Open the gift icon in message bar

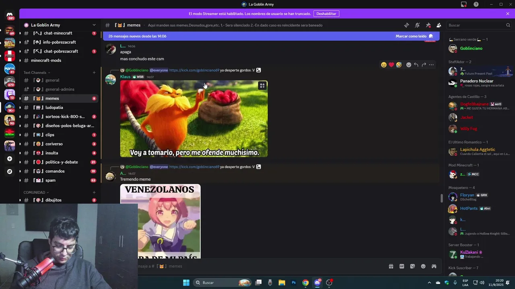click(x=391, y=266)
